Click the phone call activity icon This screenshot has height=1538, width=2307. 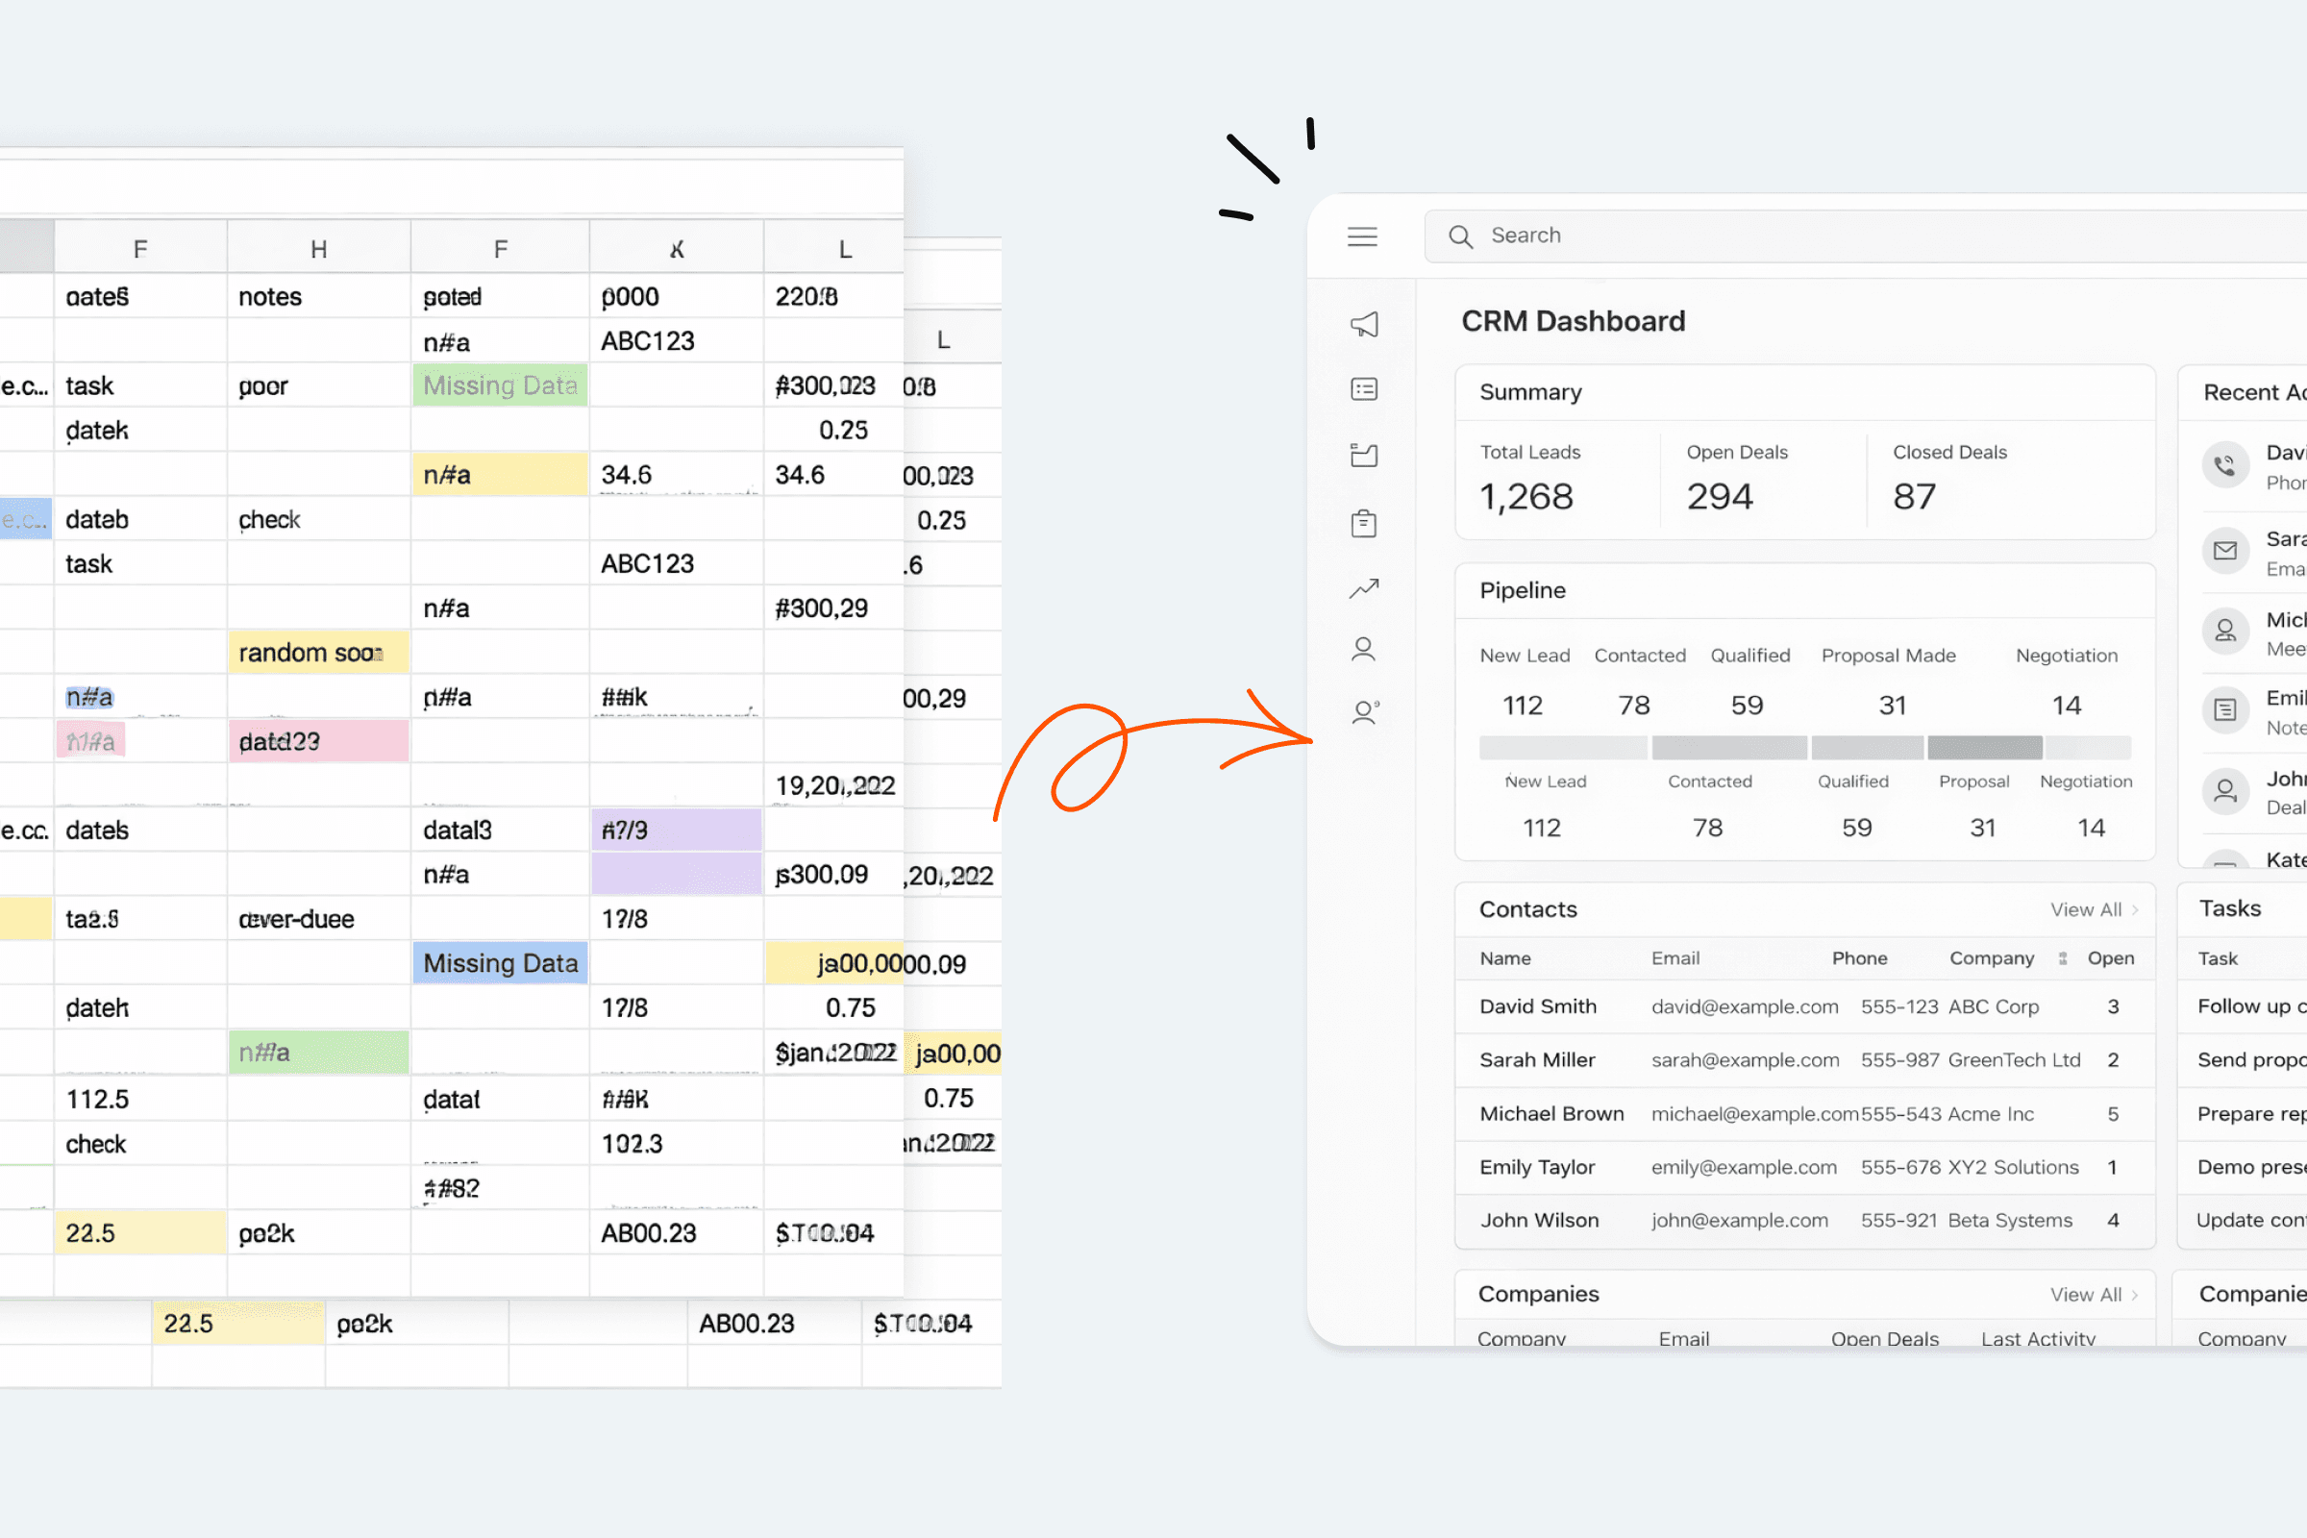(x=2224, y=465)
